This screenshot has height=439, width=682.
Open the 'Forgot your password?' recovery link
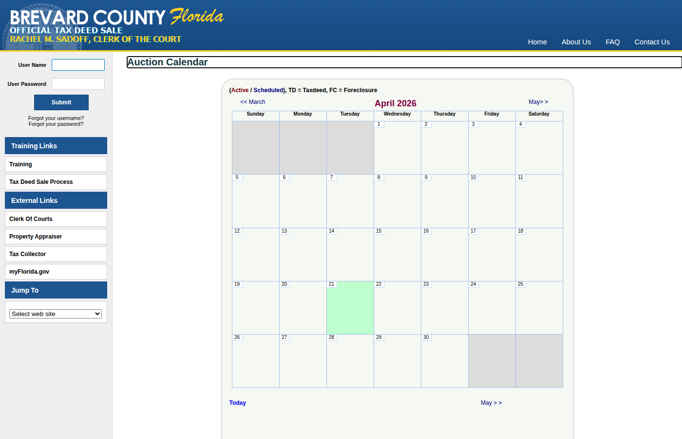click(x=56, y=124)
